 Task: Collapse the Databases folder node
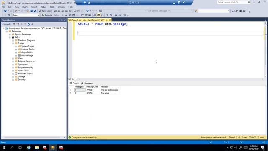[x=7, y=31]
